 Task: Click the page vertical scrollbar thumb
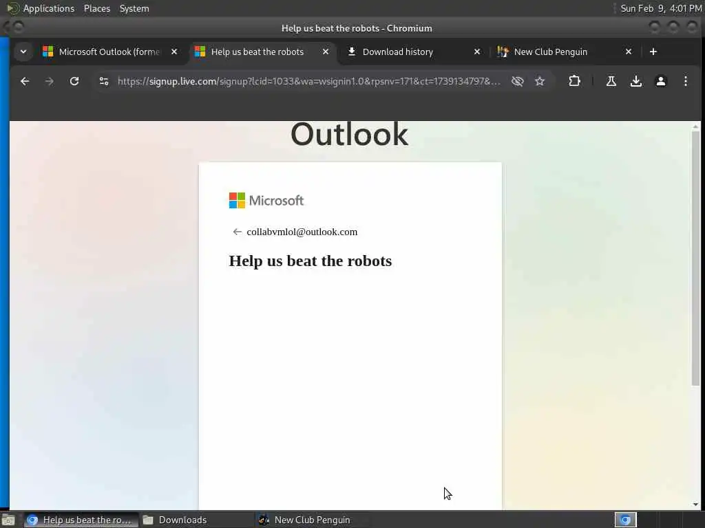pos(695,258)
